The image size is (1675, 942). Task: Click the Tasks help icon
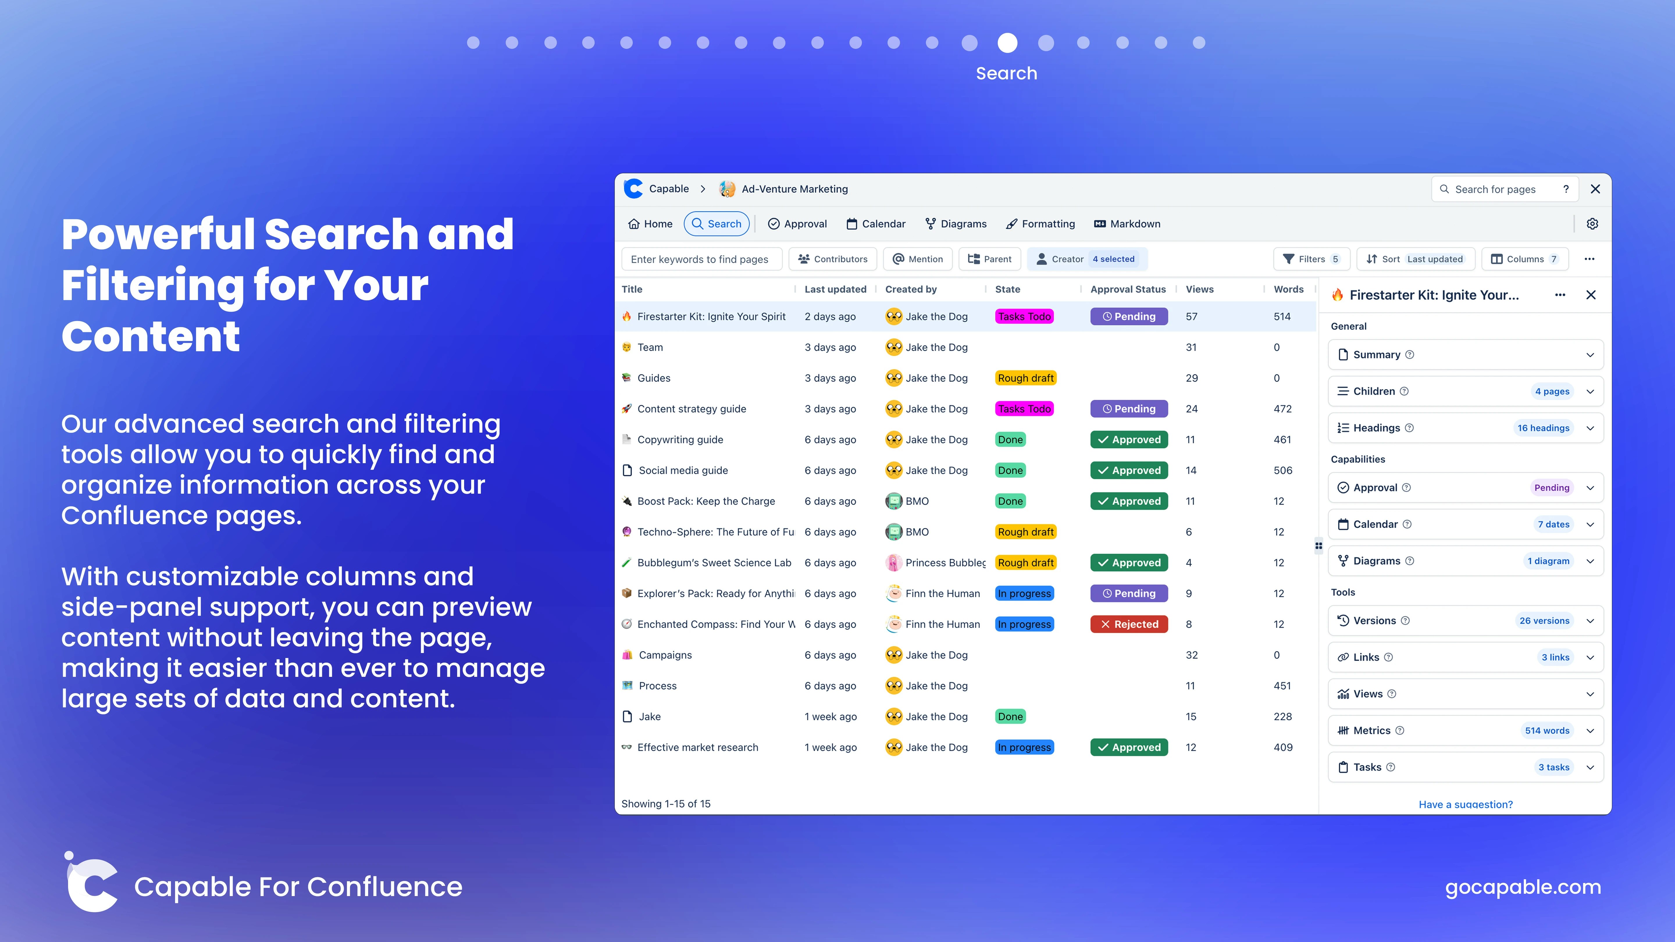point(1391,767)
